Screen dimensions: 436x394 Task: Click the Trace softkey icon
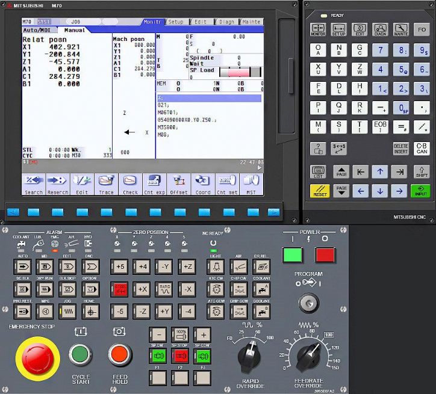pyautogui.click(x=106, y=183)
